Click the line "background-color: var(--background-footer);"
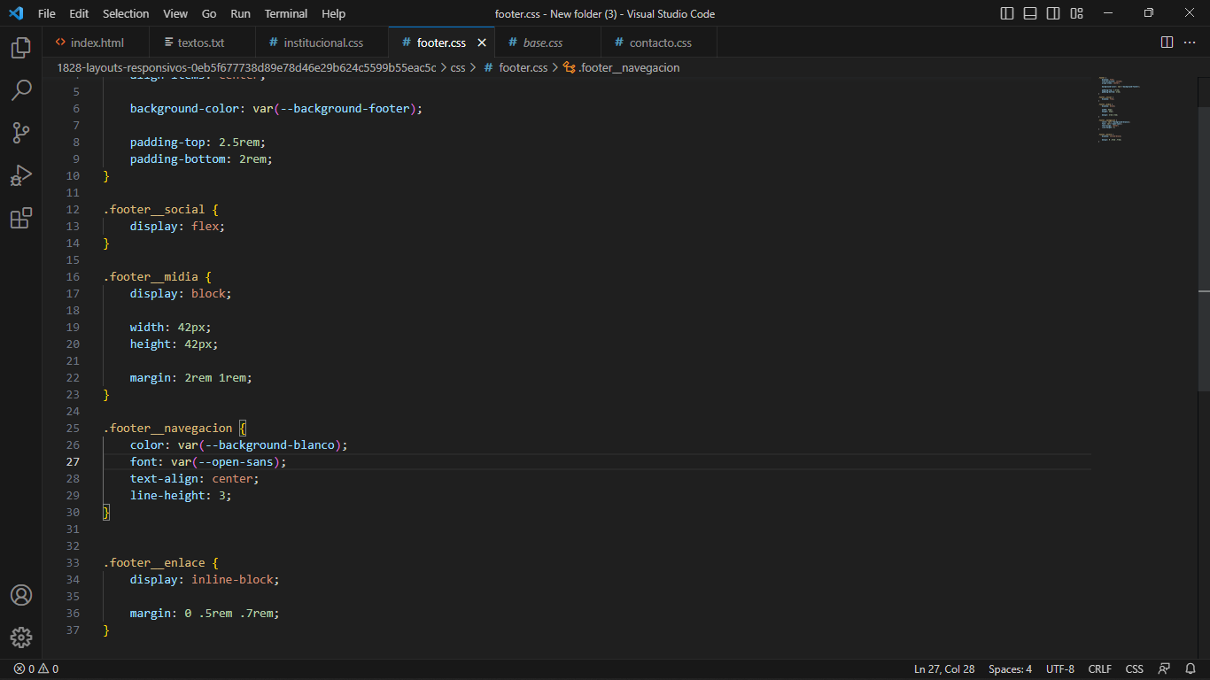 [x=276, y=109]
